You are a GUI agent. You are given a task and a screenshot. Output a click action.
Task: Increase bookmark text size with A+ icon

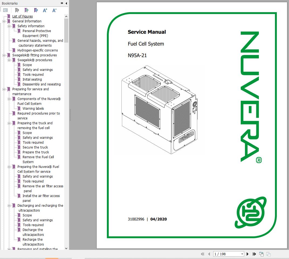pyautogui.click(x=45, y=10)
